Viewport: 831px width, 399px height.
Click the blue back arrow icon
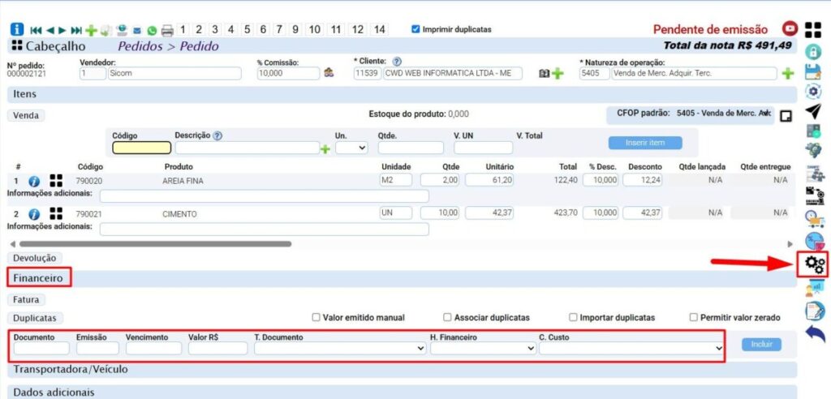(x=815, y=334)
